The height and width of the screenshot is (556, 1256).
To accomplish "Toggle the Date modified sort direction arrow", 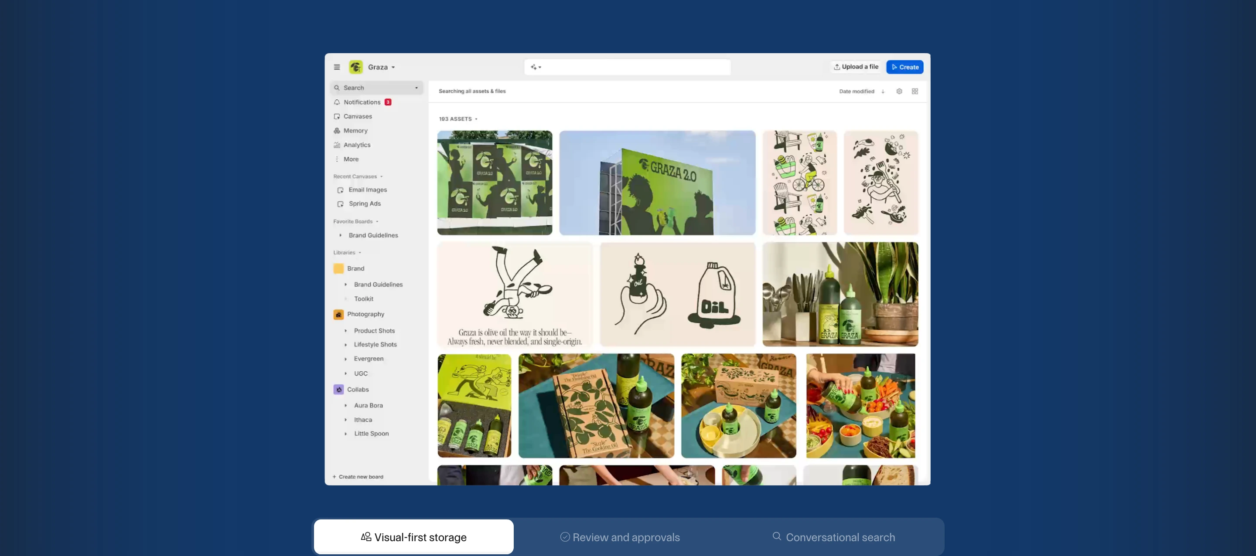I will 883,91.
